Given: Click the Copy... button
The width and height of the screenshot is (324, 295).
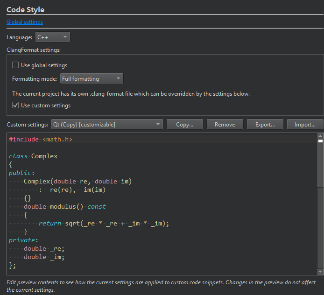Looking at the screenshot, I should (184, 125).
